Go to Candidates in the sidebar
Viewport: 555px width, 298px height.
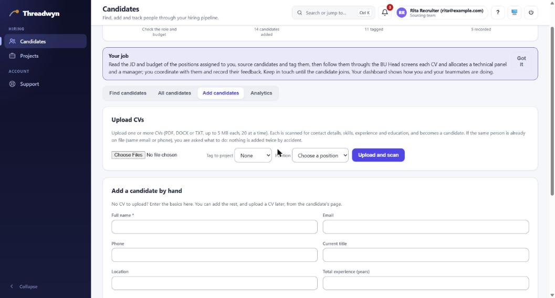pyautogui.click(x=45, y=41)
